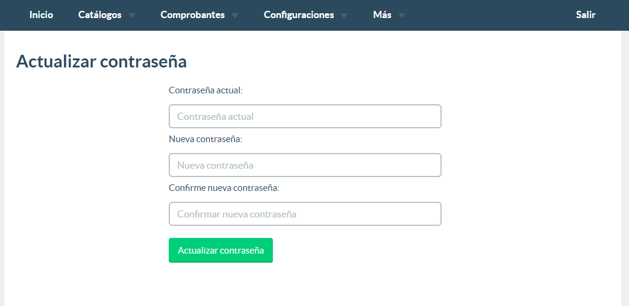Go to Inicio in the navbar
The height and width of the screenshot is (306, 629).
(x=42, y=15)
